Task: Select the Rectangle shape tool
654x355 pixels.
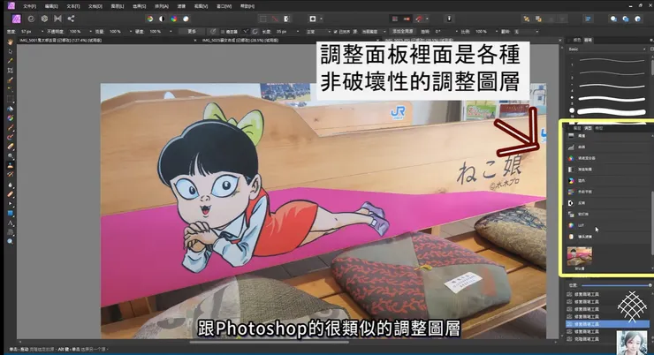Action: point(10,214)
